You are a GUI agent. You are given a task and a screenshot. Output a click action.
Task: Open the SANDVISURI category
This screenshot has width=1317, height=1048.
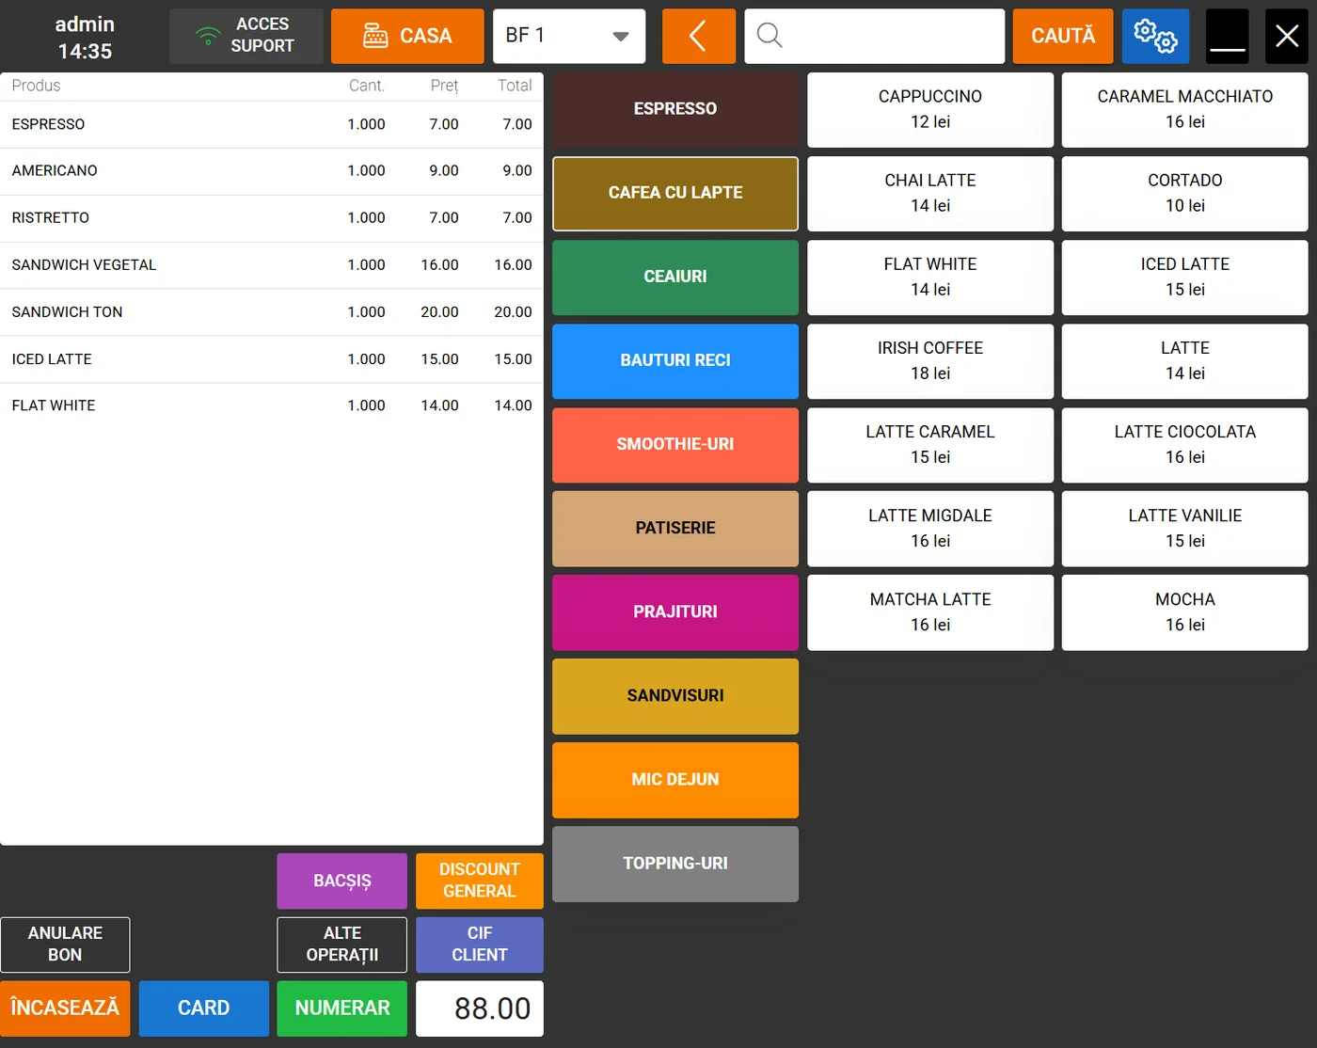click(674, 696)
